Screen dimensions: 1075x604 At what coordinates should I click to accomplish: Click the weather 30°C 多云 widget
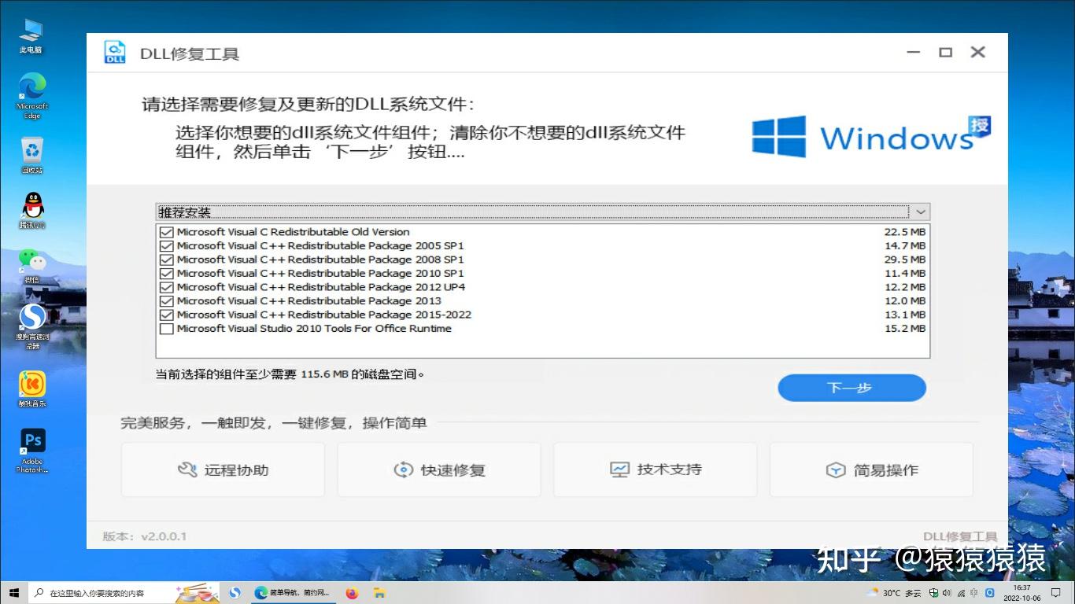894,593
